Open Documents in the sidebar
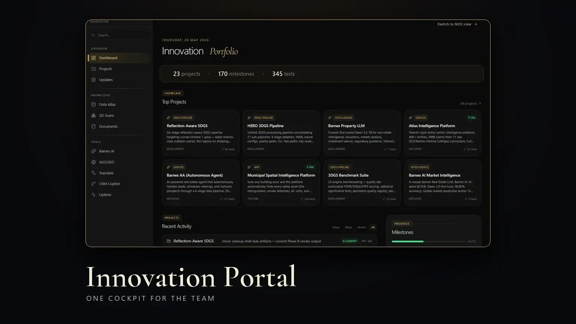 click(119, 126)
